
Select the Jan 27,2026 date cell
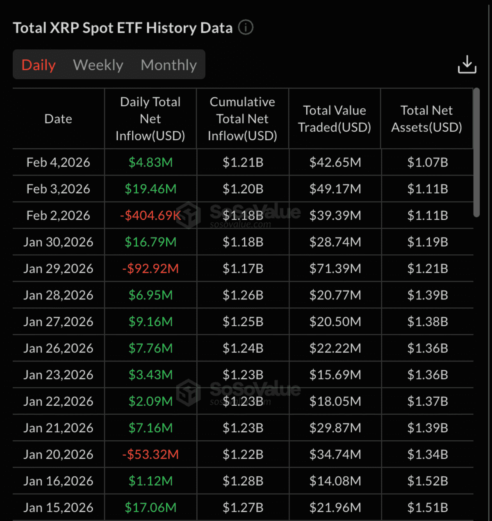coord(58,322)
